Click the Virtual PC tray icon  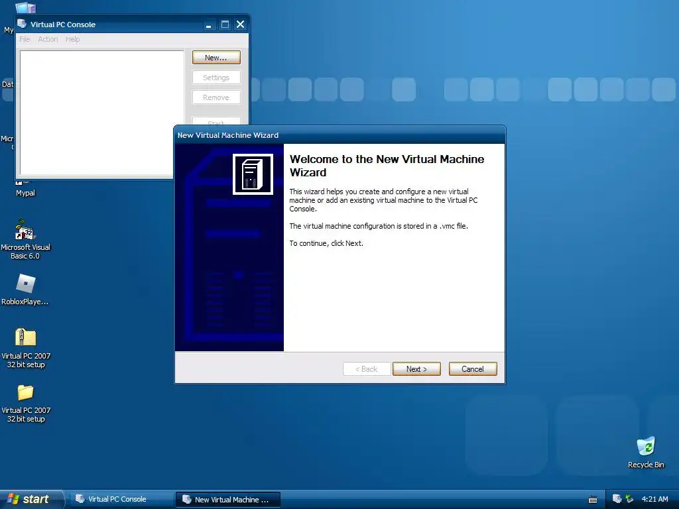617,499
